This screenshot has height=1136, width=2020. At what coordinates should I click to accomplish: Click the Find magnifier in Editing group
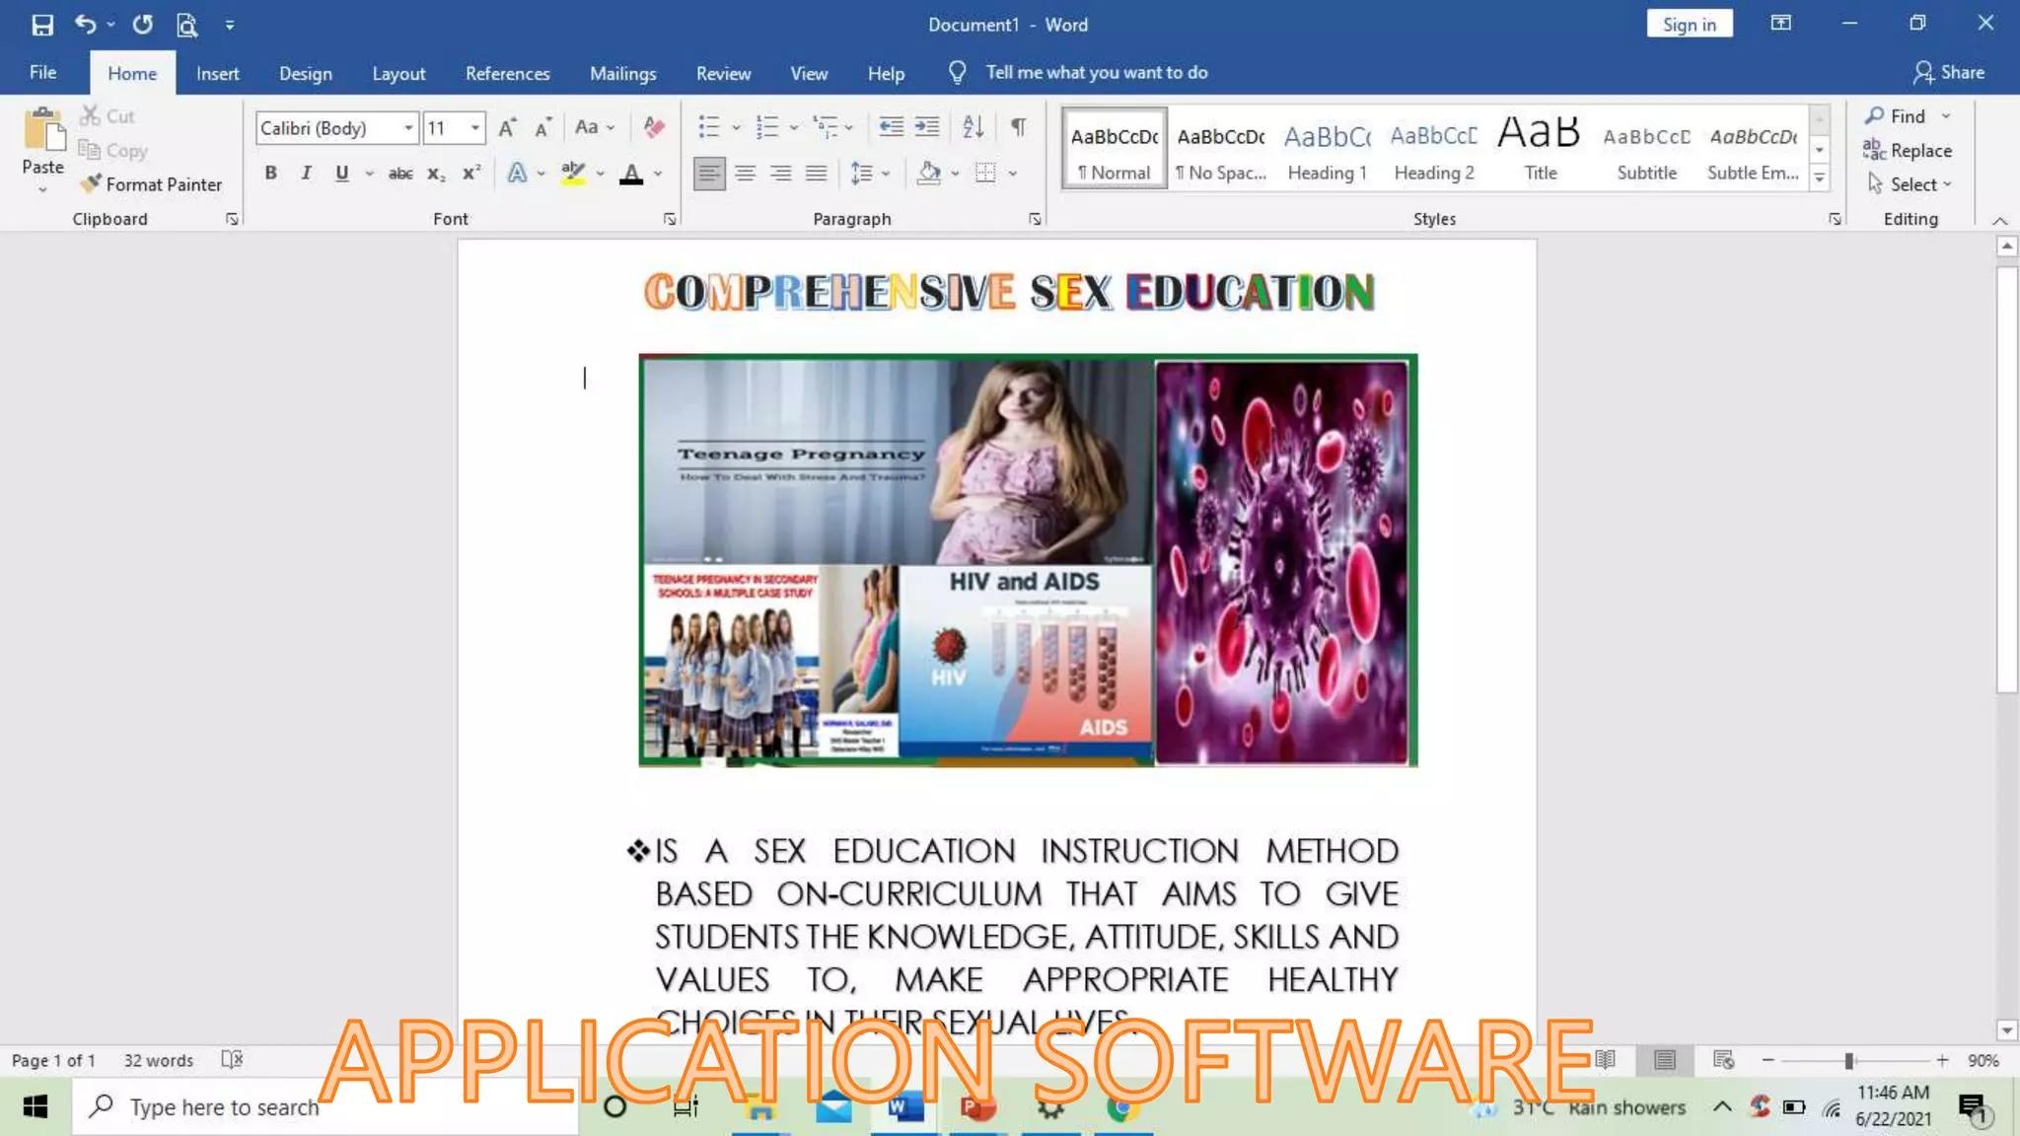click(1895, 116)
